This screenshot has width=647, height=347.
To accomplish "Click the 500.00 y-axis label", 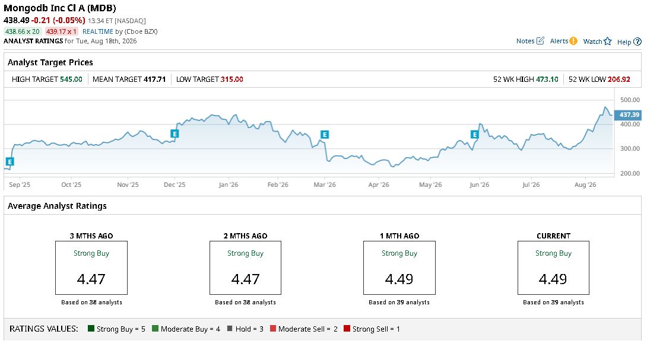I will (x=630, y=100).
